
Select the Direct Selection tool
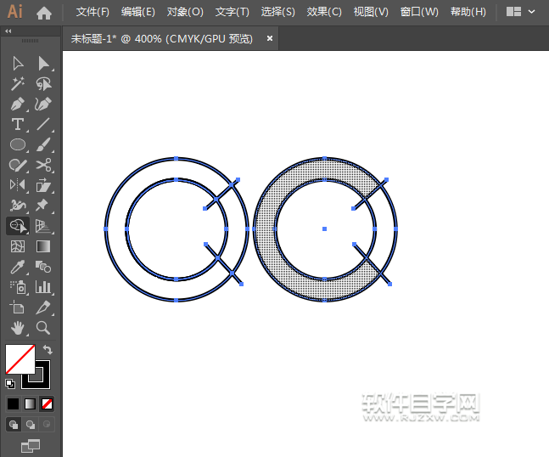[x=43, y=64]
